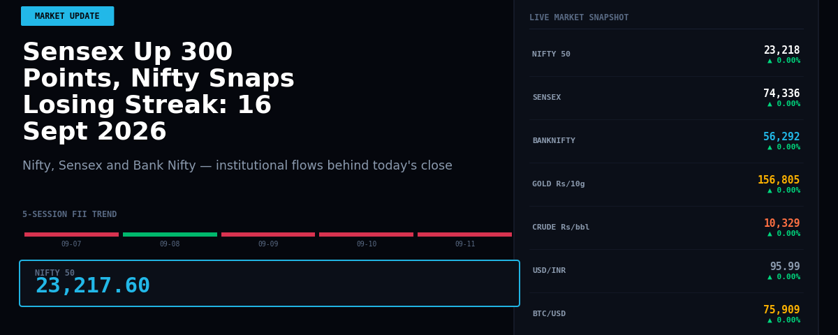Click the up-arrow change indicator under 56,292

(784, 147)
